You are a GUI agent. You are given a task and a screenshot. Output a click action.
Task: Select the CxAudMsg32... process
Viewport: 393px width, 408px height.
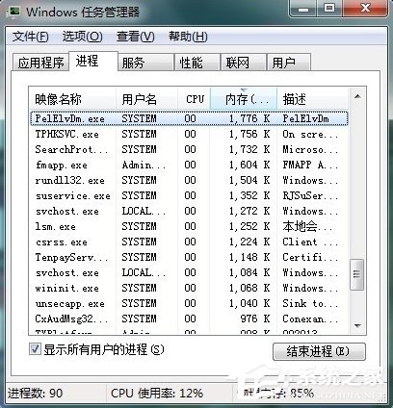tap(189, 319)
